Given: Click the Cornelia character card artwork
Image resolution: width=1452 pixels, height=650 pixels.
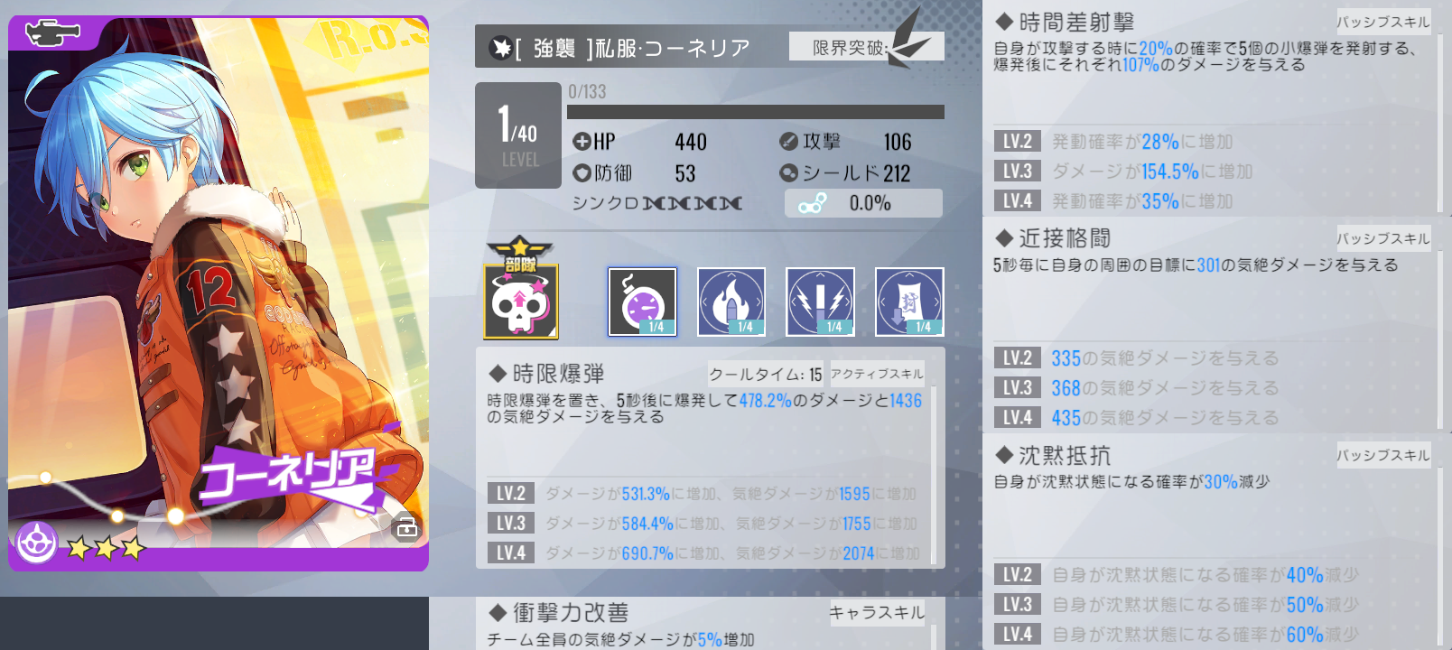Looking at the screenshot, I should pos(219,293).
